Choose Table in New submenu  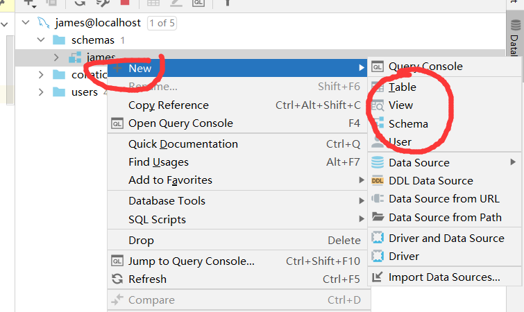[x=444, y=87]
